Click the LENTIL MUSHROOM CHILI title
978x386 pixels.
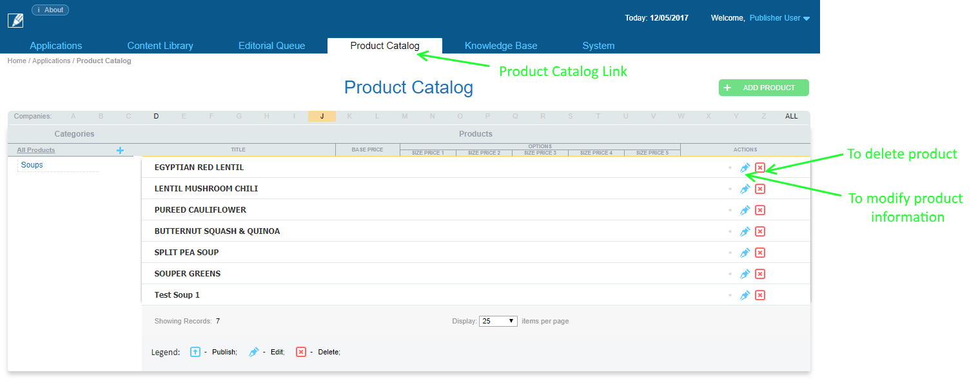[206, 189]
